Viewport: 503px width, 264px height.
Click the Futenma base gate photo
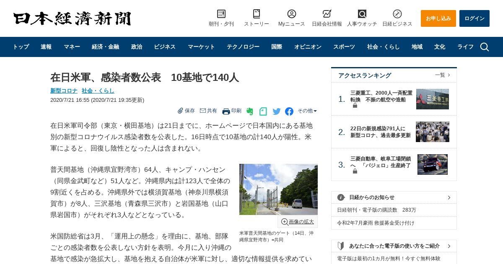pos(278,189)
